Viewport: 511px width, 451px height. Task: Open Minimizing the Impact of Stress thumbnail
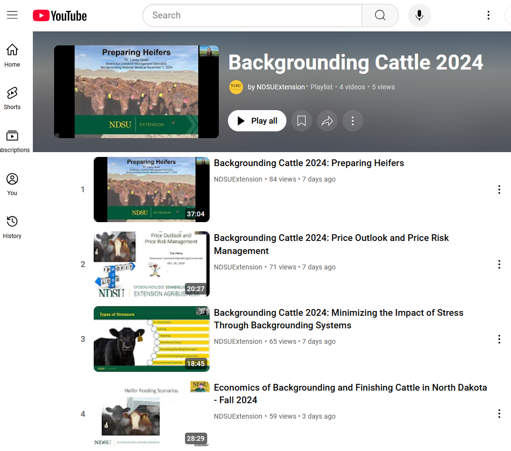tap(151, 339)
